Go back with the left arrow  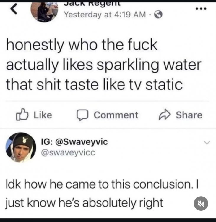point(14,9)
